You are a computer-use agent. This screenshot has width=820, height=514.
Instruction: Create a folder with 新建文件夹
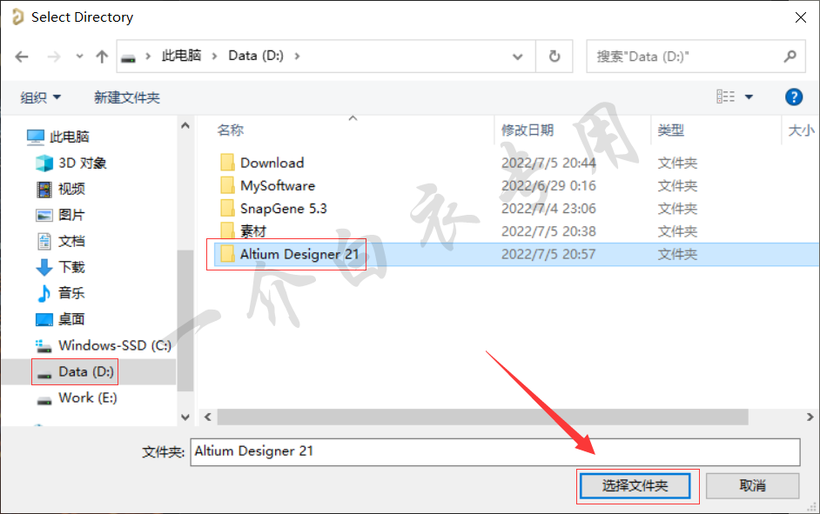click(126, 97)
